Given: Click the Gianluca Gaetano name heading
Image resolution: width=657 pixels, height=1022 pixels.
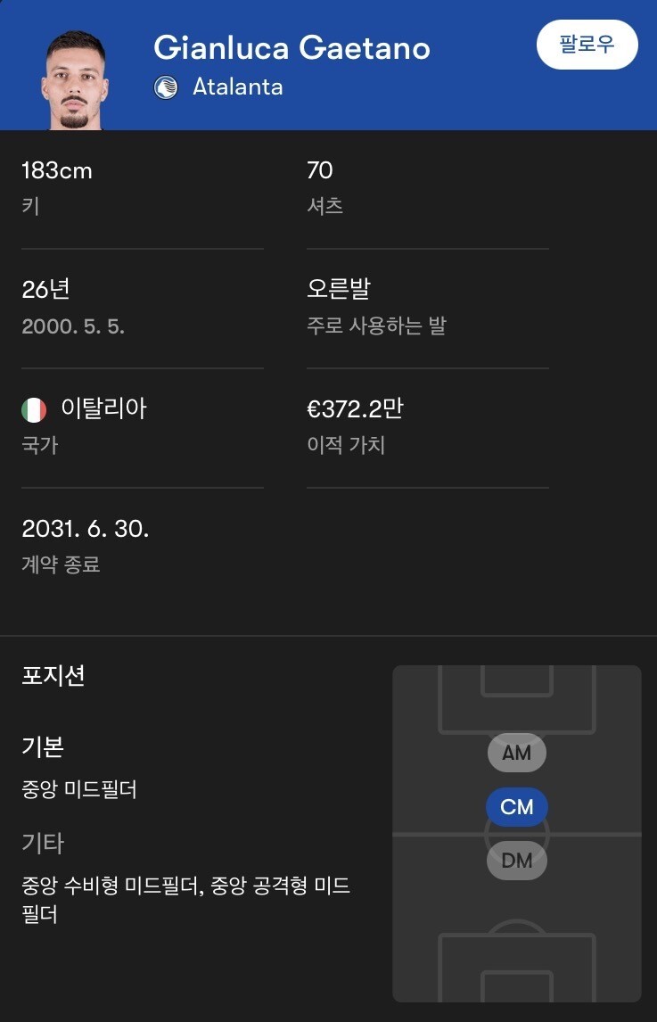Looking at the screenshot, I should pos(292,47).
